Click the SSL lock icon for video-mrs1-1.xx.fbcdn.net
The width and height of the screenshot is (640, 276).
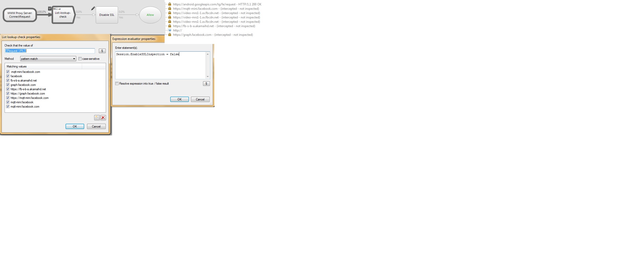pos(169,13)
